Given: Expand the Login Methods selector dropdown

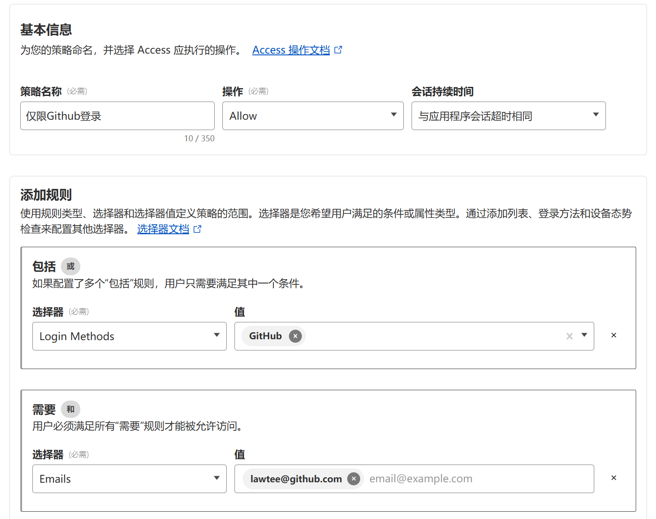Looking at the screenshot, I should [129, 336].
